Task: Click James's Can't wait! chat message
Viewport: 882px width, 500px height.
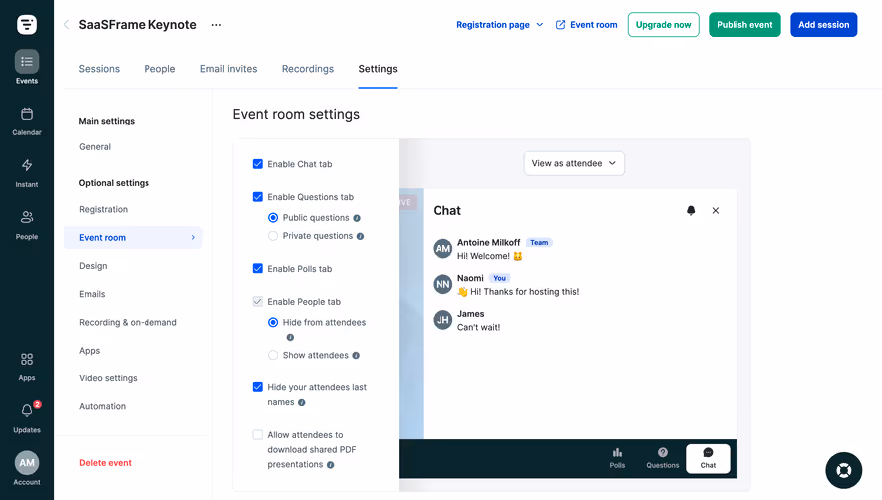Action: point(478,327)
